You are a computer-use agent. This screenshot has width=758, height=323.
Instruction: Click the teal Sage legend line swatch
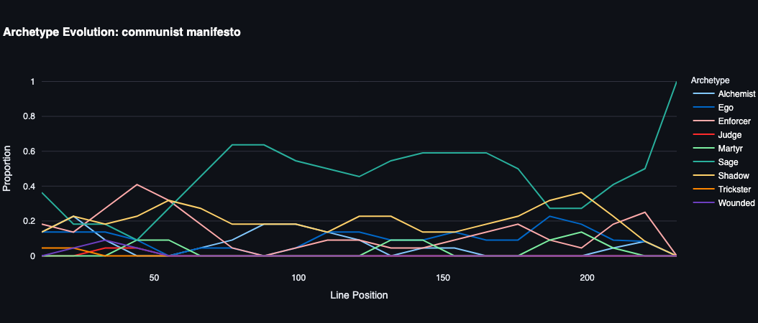[702, 162]
